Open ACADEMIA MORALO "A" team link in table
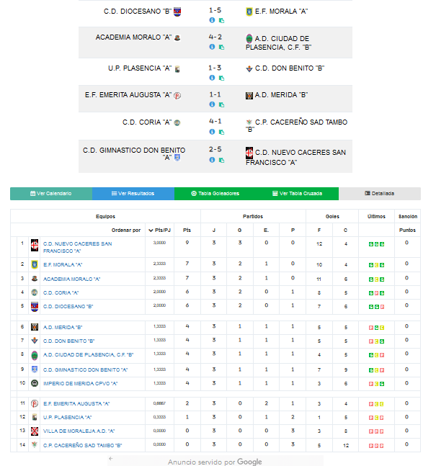 [x=71, y=279]
